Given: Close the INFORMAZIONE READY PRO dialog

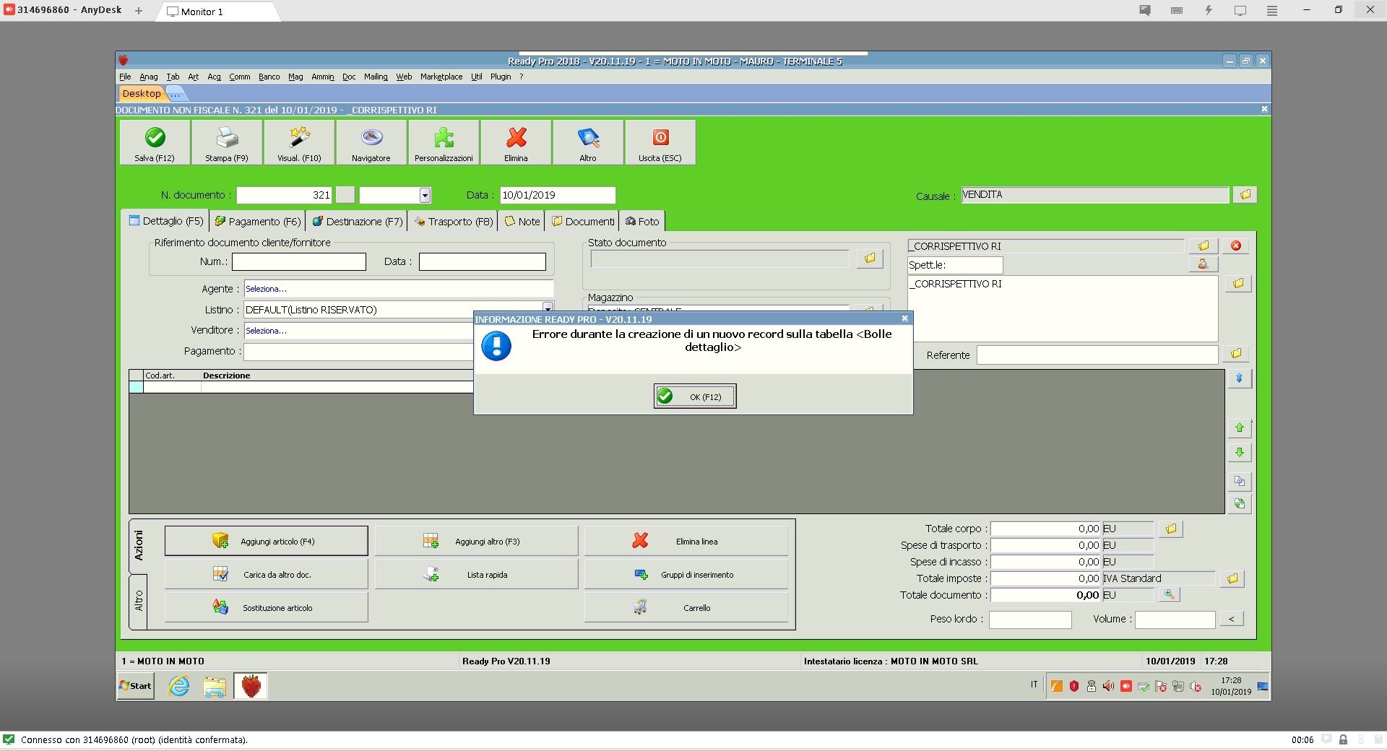Looking at the screenshot, I should [904, 318].
